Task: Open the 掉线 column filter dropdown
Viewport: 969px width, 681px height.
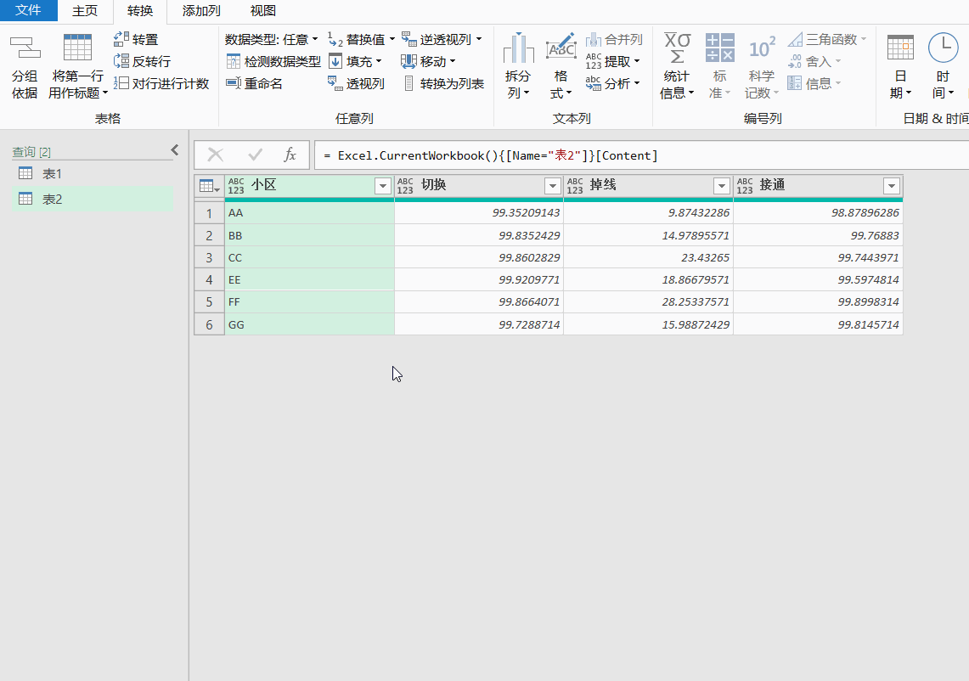Action: click(721, 186)
